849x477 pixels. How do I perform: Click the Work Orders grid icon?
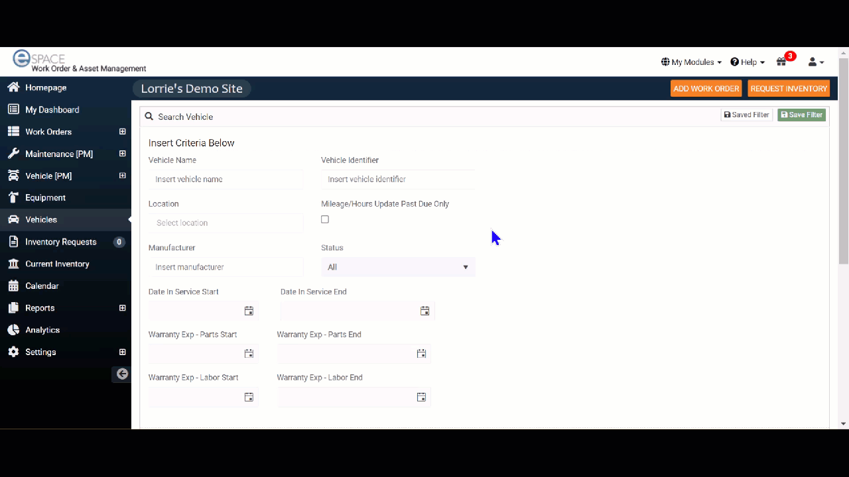(x=13, y=132)
